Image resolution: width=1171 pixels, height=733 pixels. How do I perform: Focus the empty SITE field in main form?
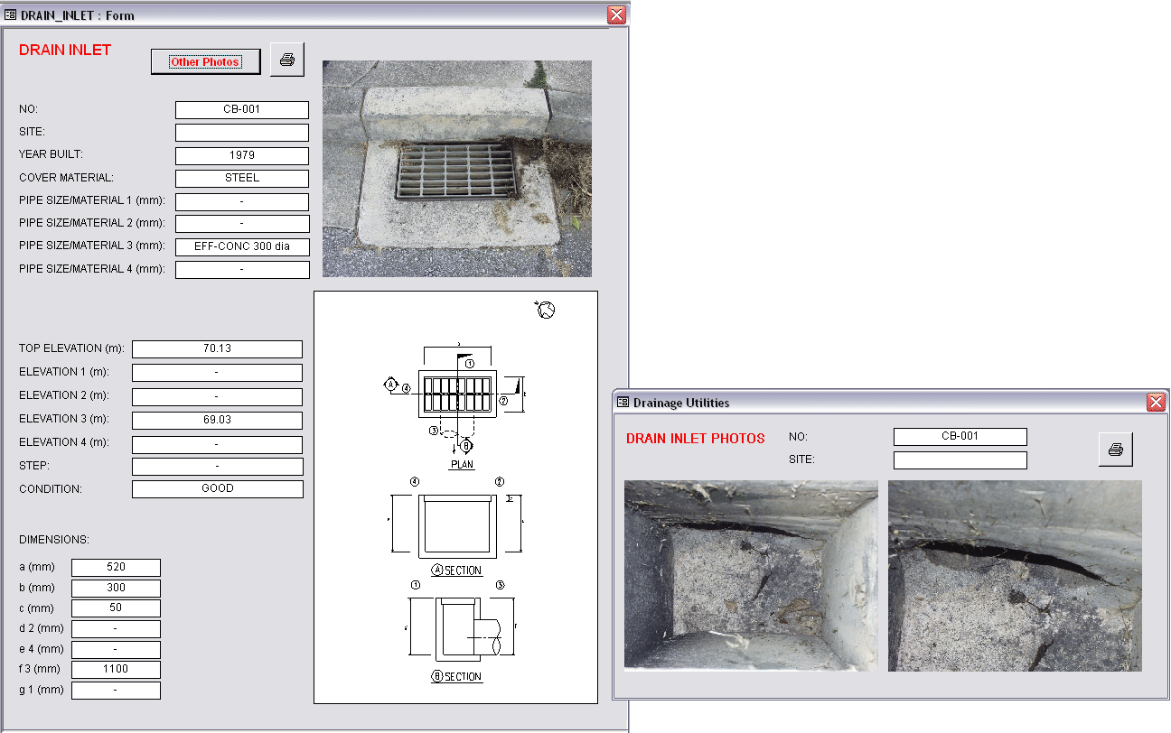pos(242,133)
